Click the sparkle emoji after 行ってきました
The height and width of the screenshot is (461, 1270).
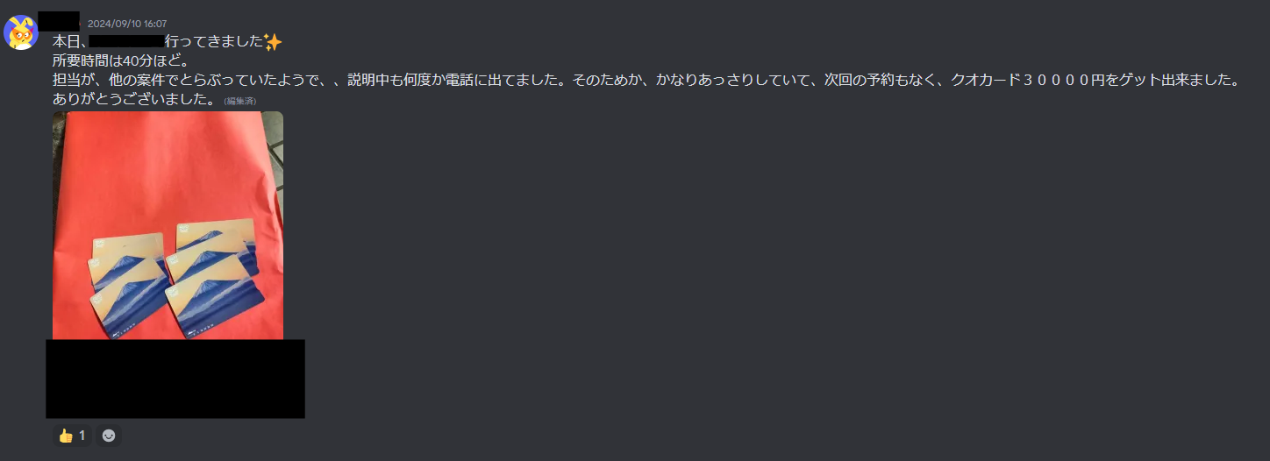tap(273, 41)
